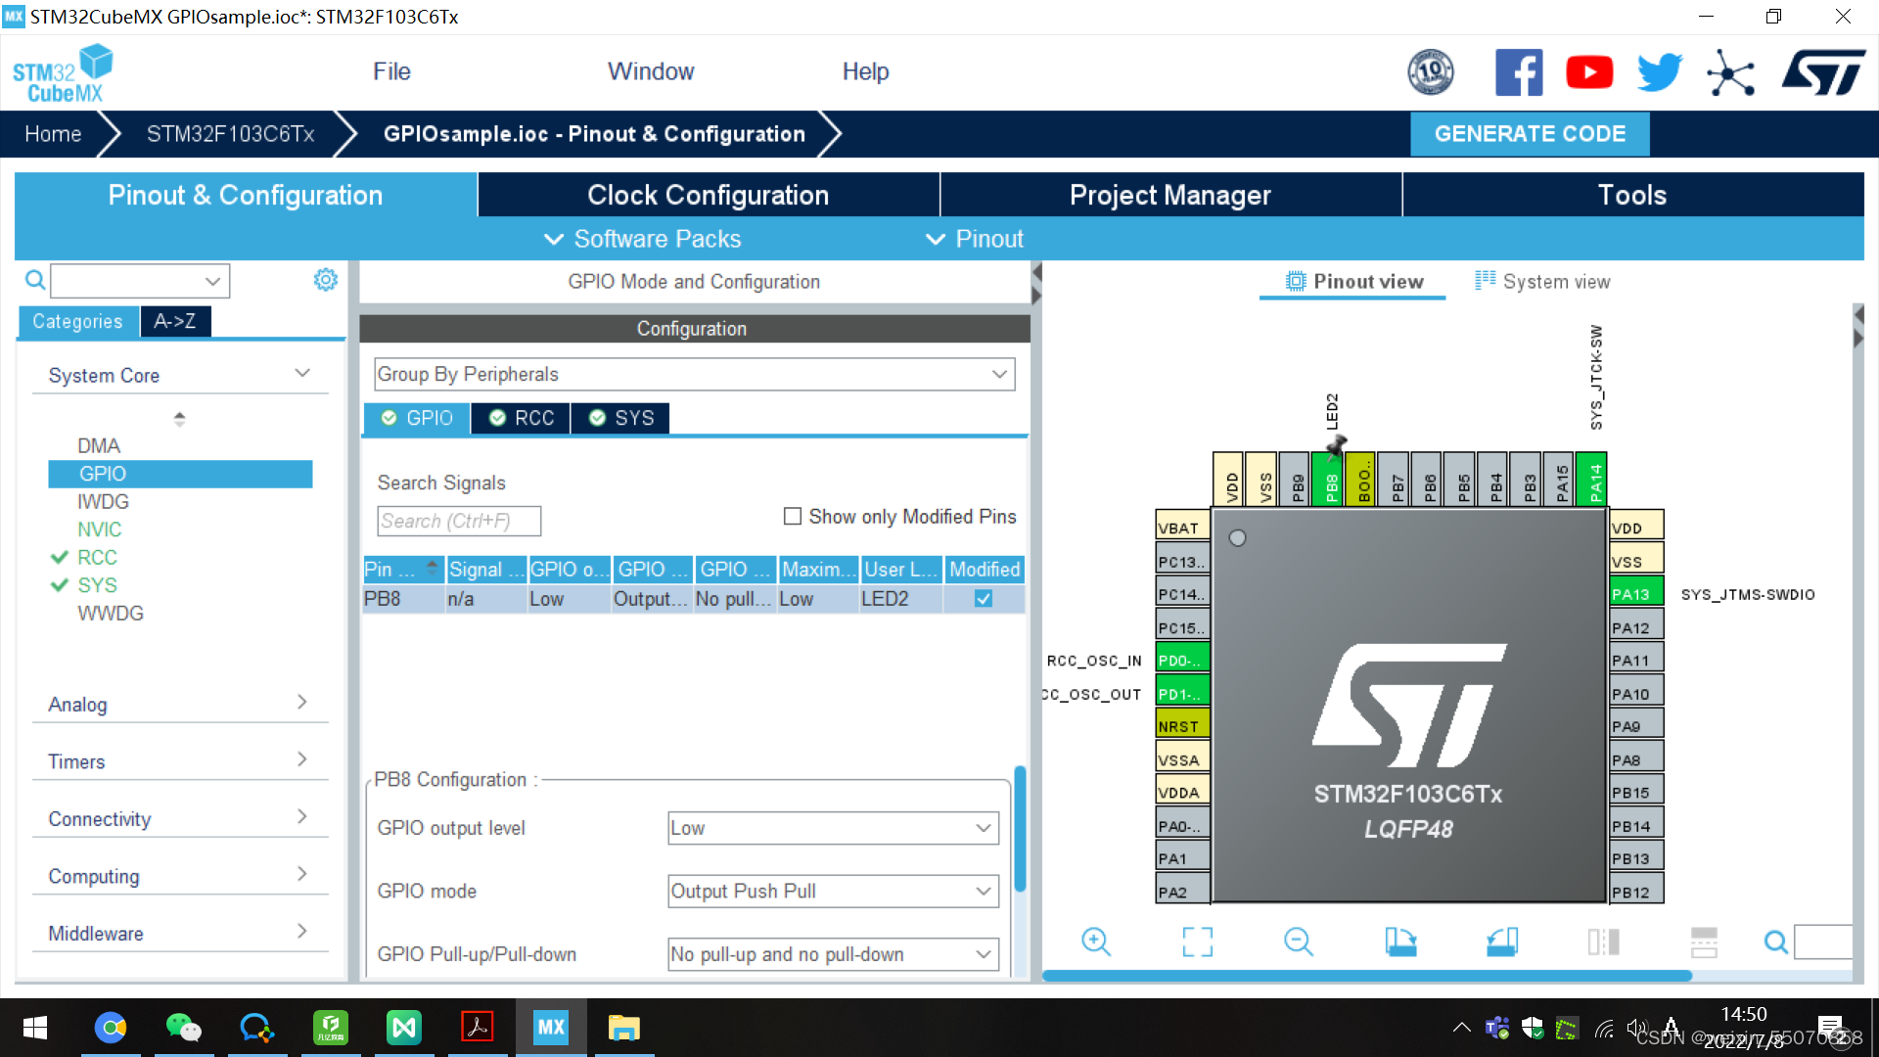Enable Show only Modified Pins checkbox
This screenshot has height=1057, width=1879.
point(793,516)
